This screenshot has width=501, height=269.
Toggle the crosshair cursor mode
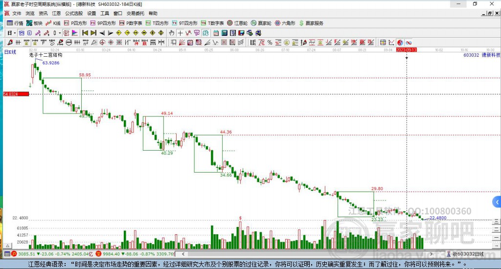181,33
